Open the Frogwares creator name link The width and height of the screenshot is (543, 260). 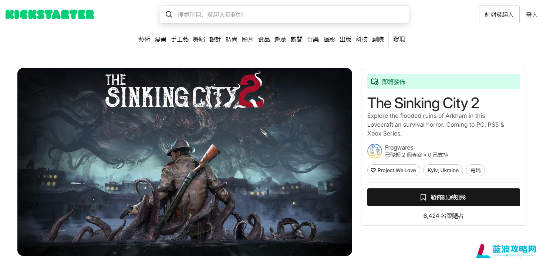tap(399, 147)
